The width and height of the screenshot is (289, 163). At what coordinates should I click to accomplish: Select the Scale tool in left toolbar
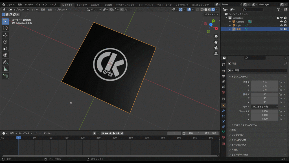(x=5, y=48)
